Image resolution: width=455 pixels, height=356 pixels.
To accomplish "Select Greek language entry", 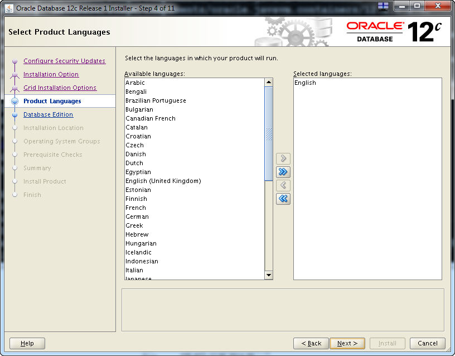I will point(195,225).
